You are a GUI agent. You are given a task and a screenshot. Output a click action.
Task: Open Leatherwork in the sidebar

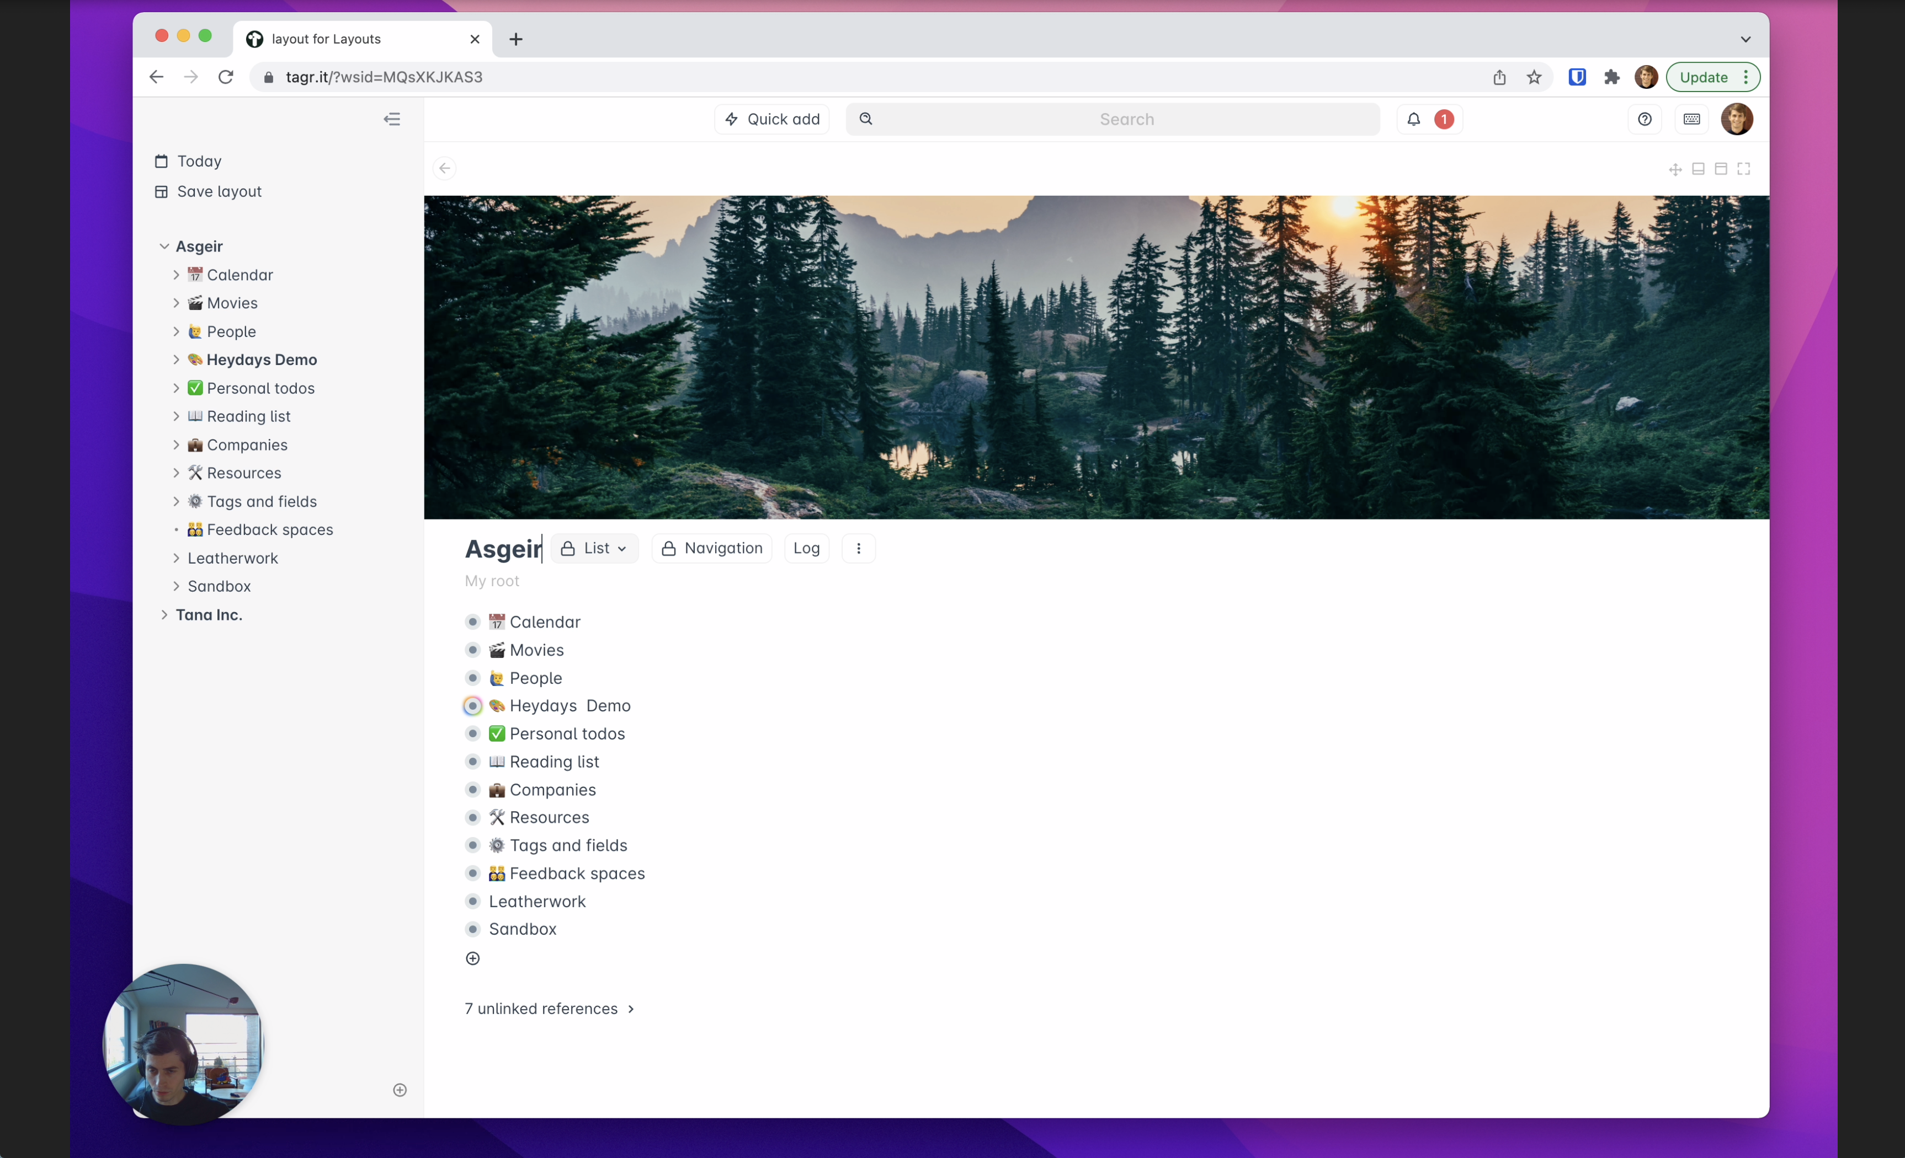coord(233,557)
